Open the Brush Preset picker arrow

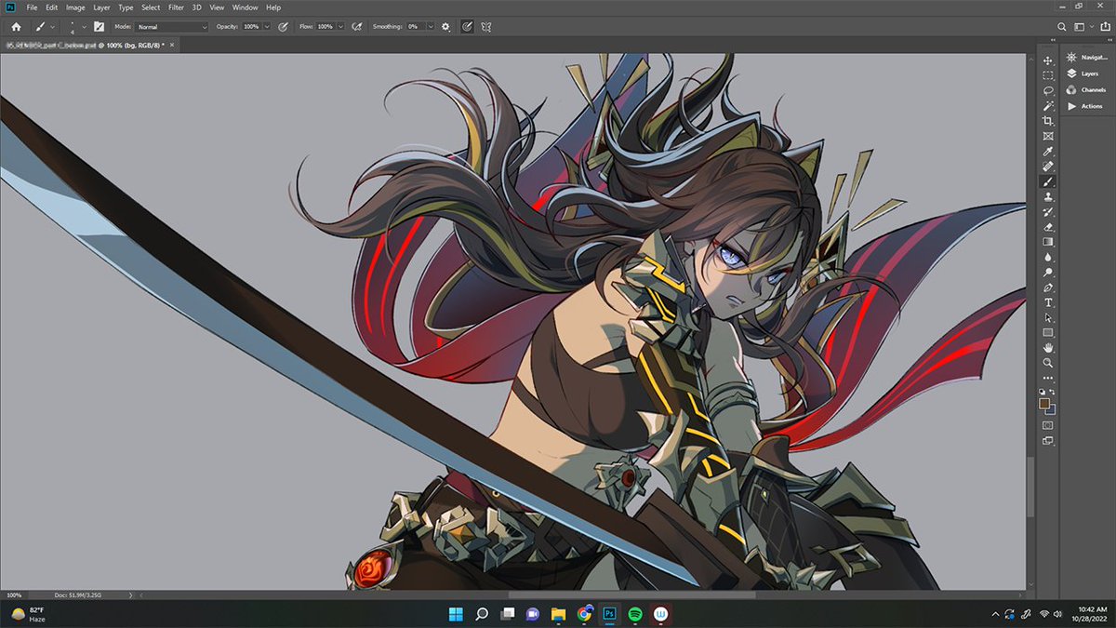85,27
